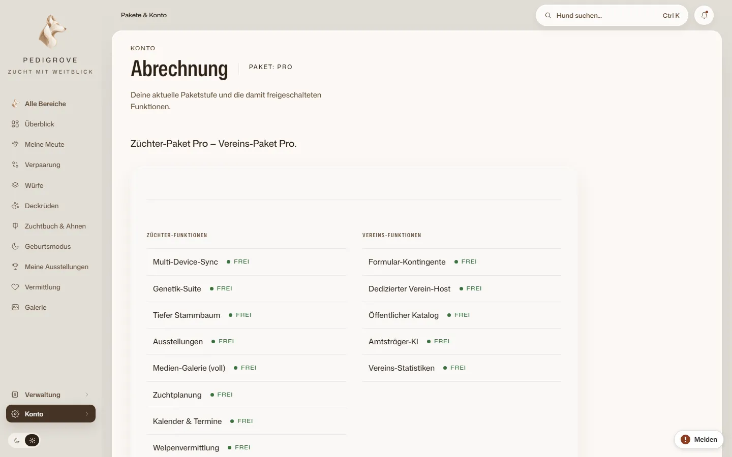Screen dimensions: 732x457
Task: Select the Zuchtplanung feature row
Action: [x=247, y=395]
